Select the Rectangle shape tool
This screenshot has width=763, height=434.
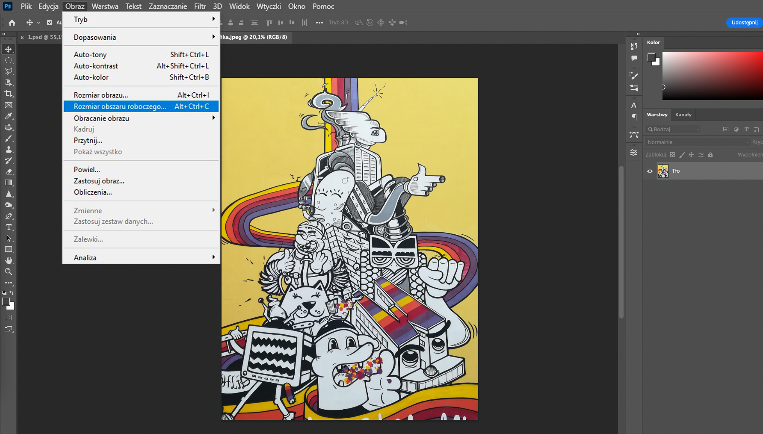pyautogui.click(x=9, y=249)
